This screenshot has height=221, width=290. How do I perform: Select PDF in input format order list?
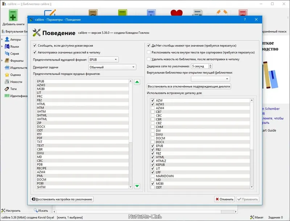pyautogui.click(x=83, y=138)
